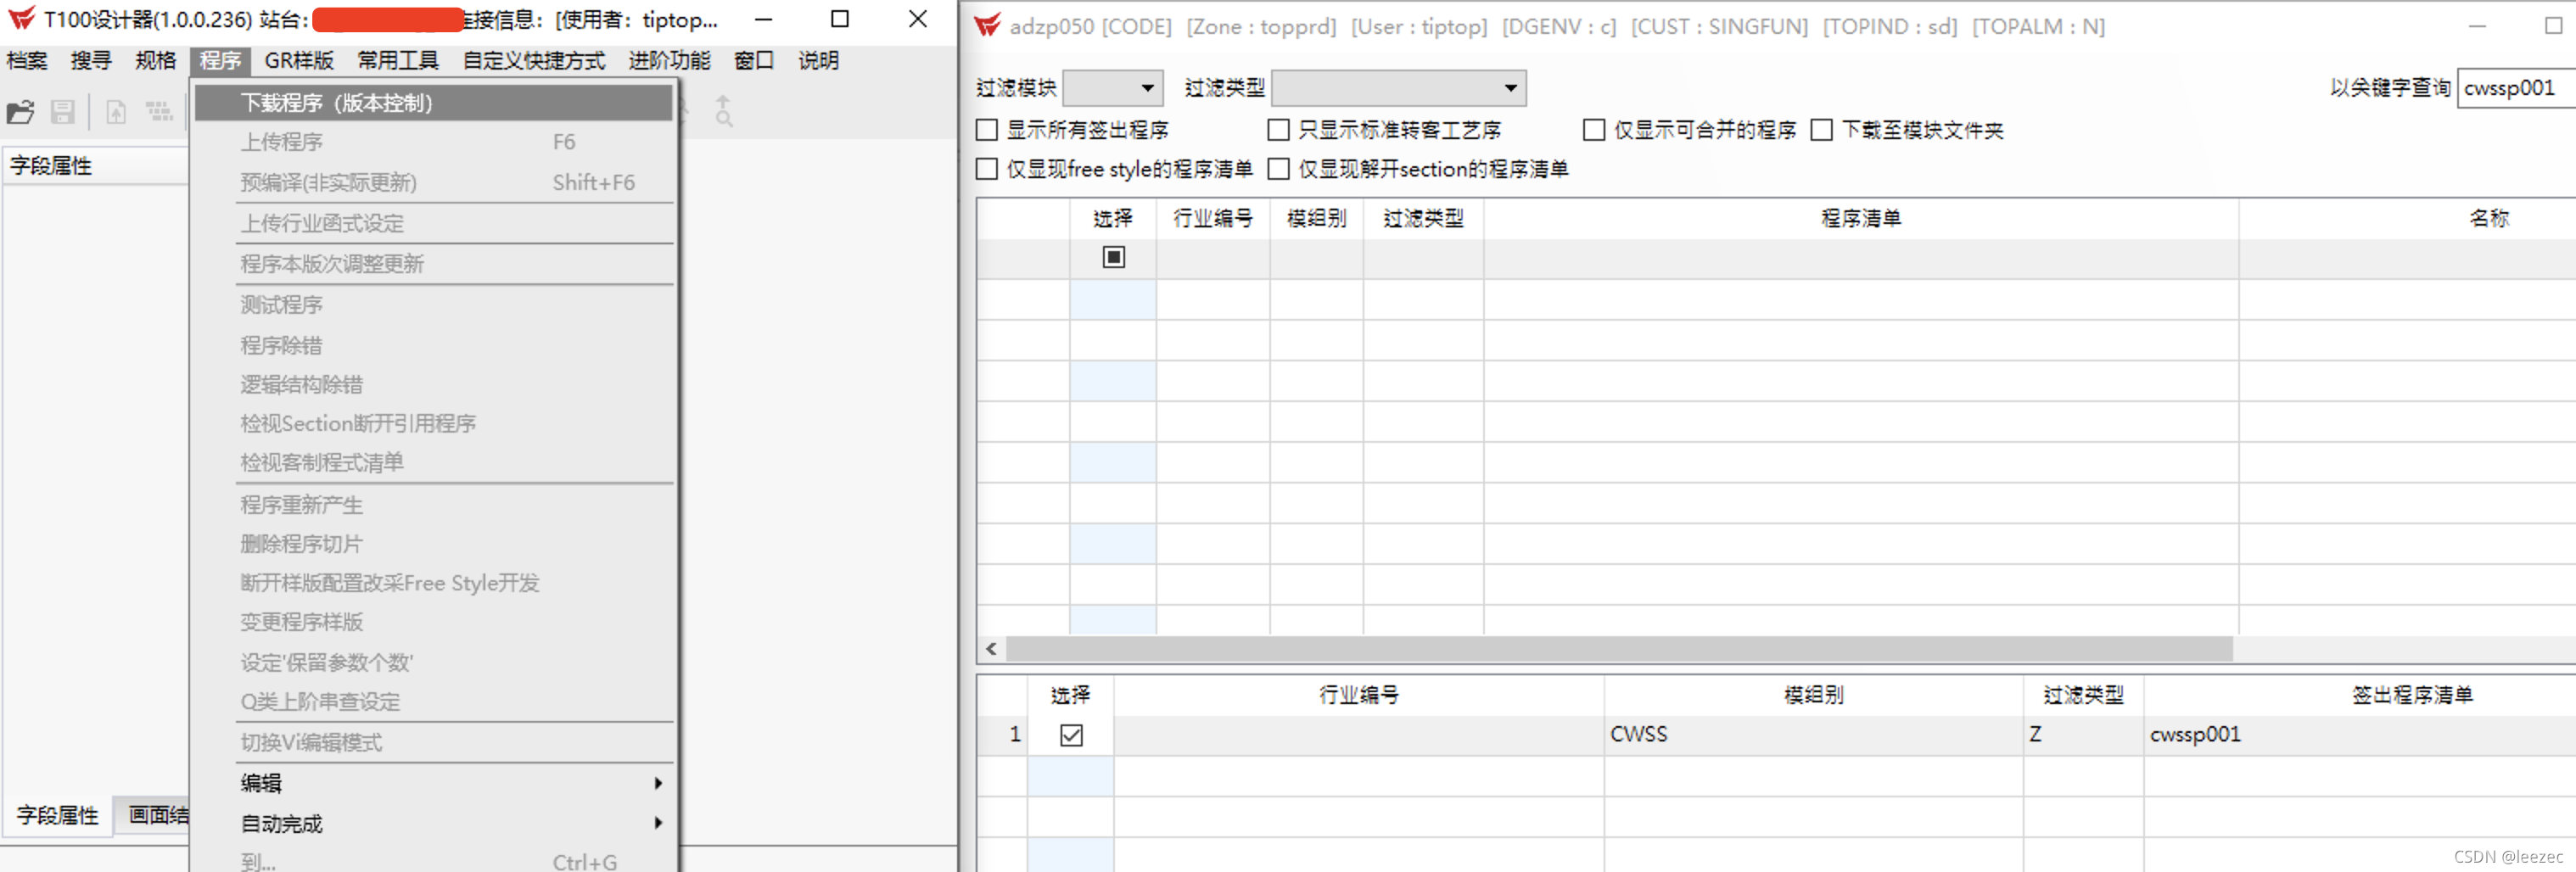Choose 下载程序（版本控制） menu entry
2576x872 pixels.
(433, 103)
